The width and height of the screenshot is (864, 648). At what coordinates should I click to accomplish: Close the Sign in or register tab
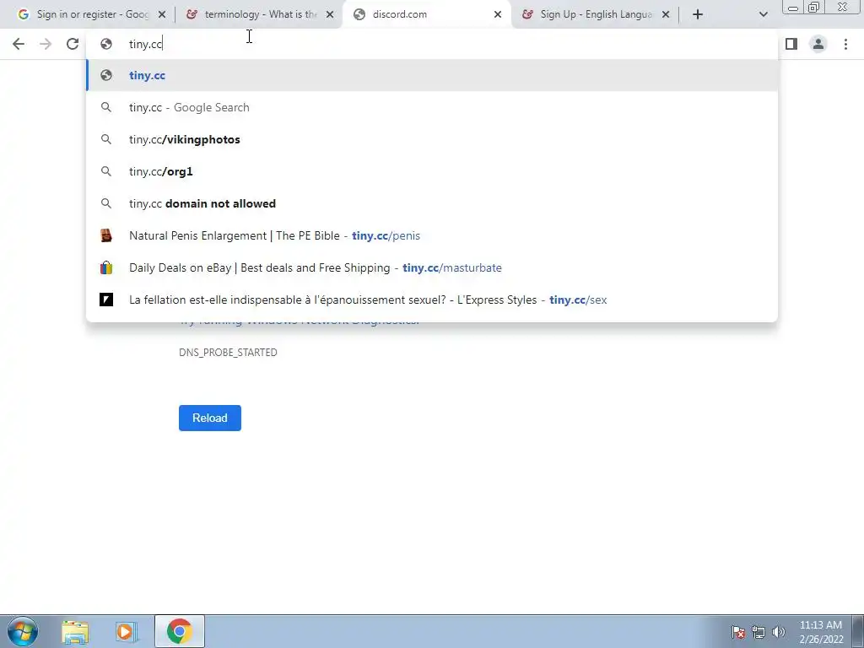tap(162, 15)
